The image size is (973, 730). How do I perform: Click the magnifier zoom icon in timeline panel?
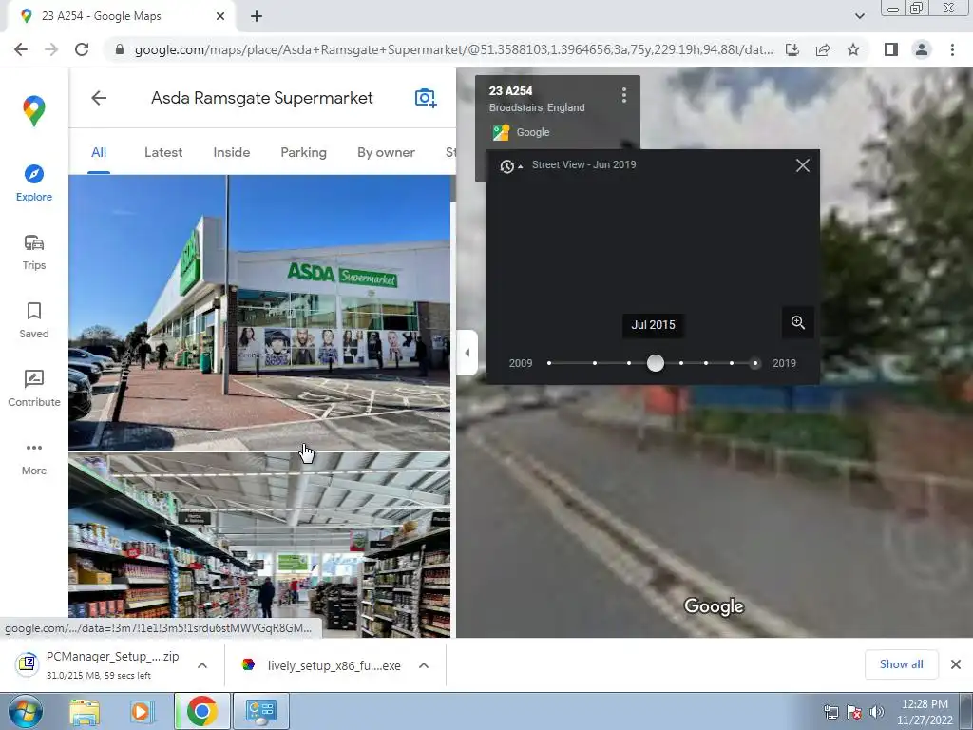(x=798, y=323)
